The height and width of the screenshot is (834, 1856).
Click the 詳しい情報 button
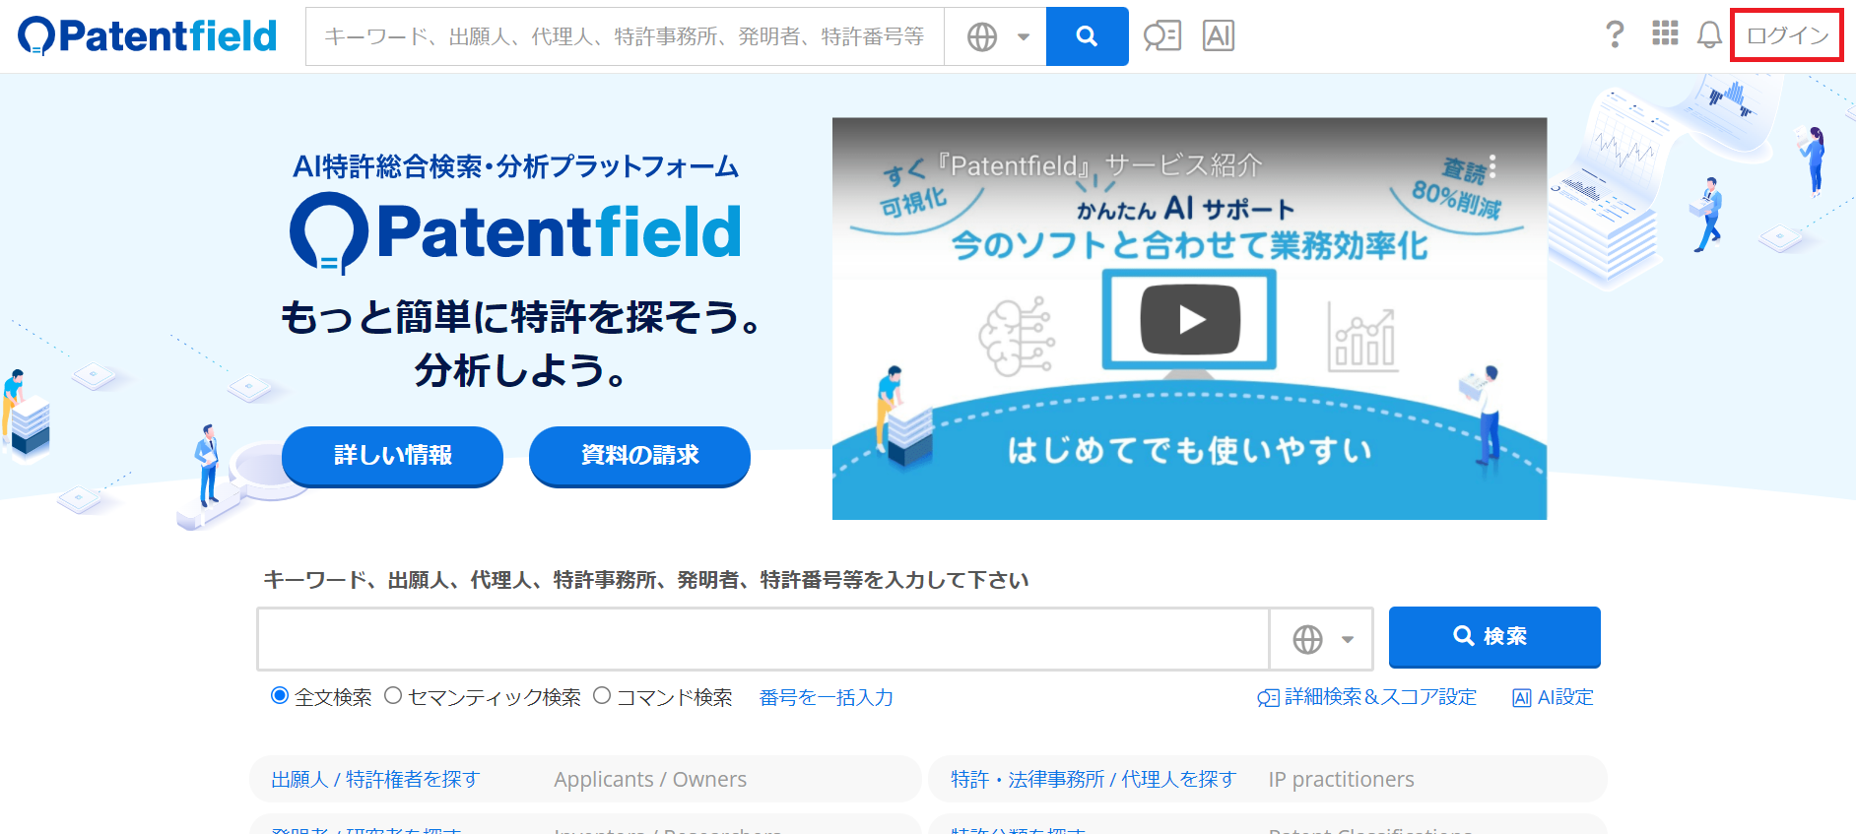[392, 455]
